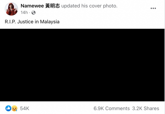Click the red-hooded figure in the avatar
165x114 pixels.
click(11, 9)
